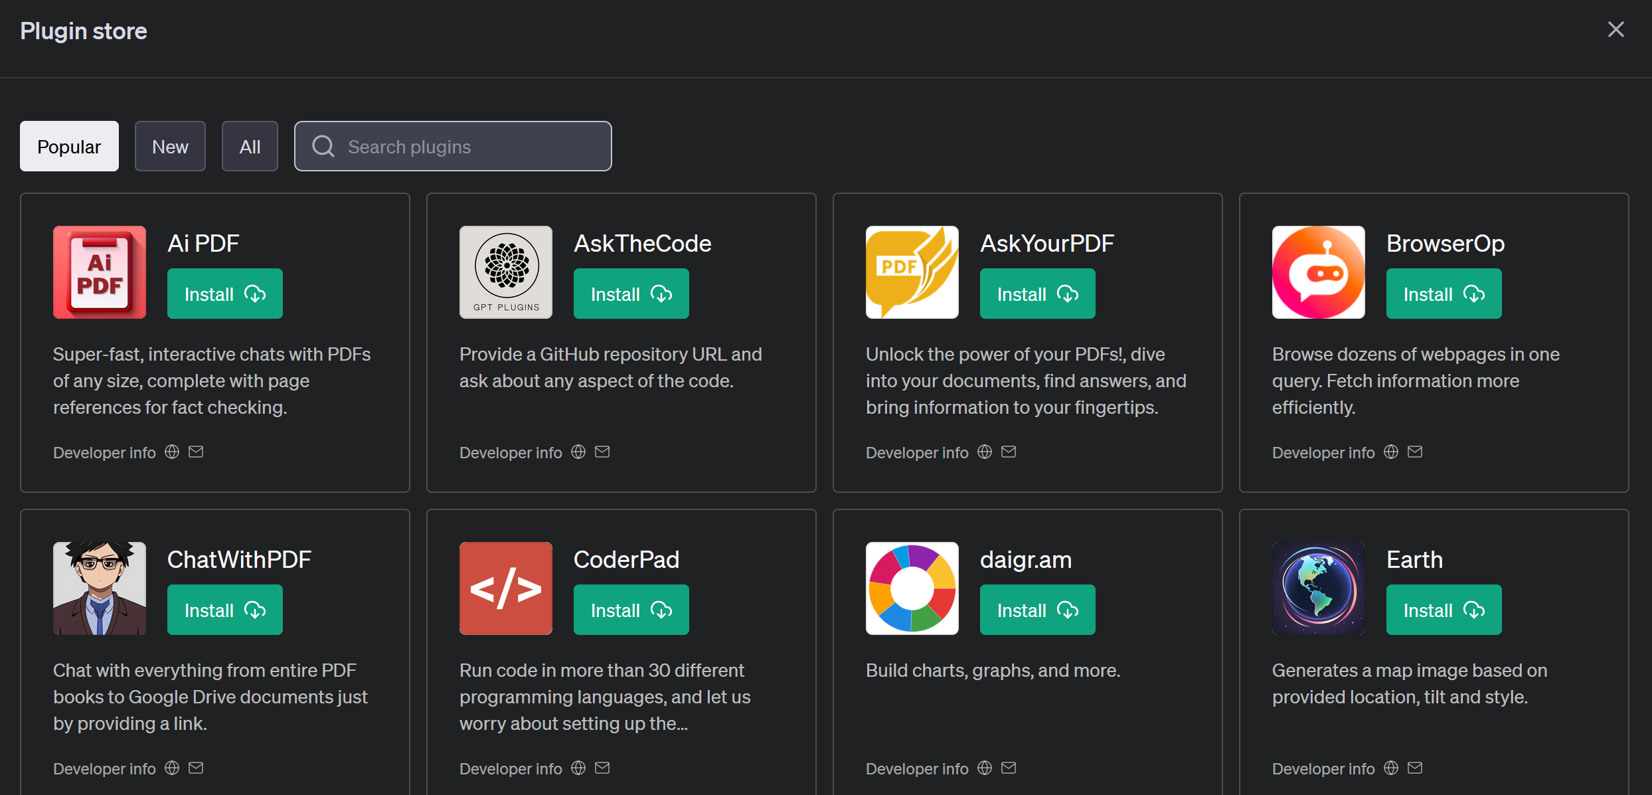Click 'Generates a map image' Earth description
Viewport: 1652px width, 795px height.
(x=1410, y=684)
